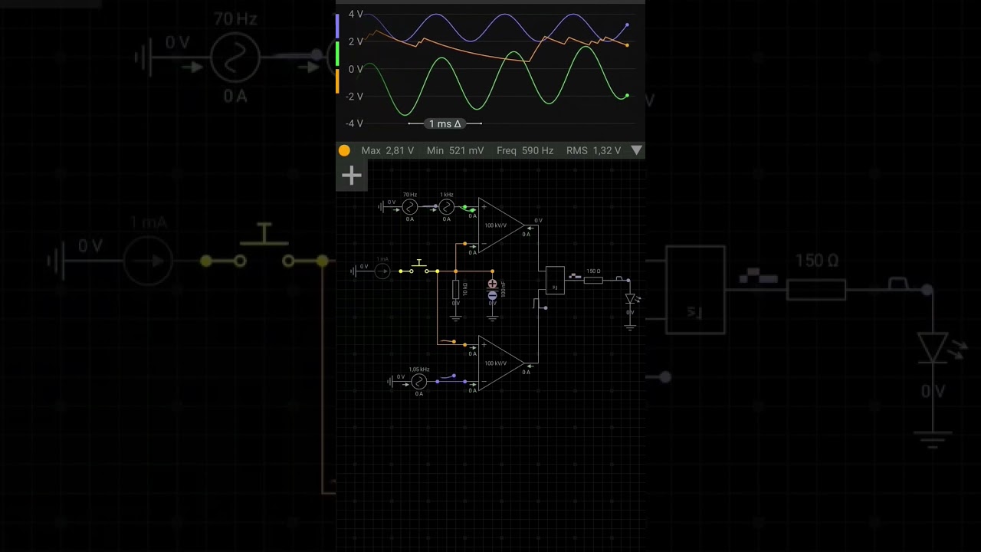
Task: Click the 4 V axis label
Action: click(356, 15)
